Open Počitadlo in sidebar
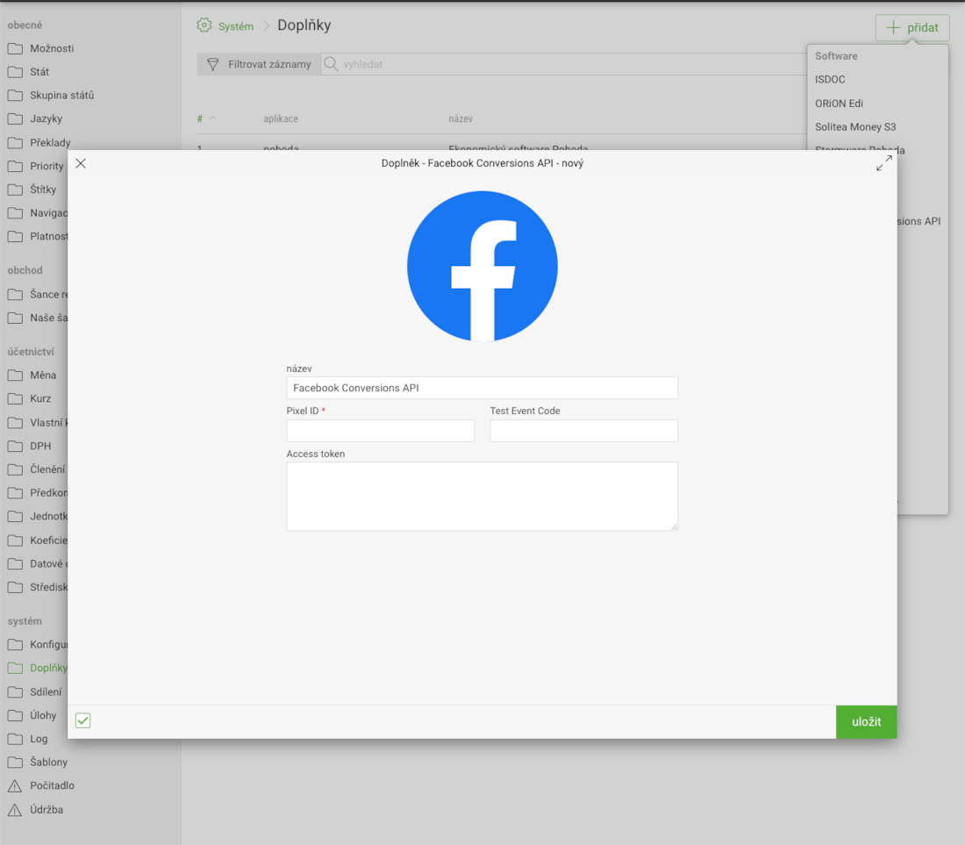 point(53,786)
